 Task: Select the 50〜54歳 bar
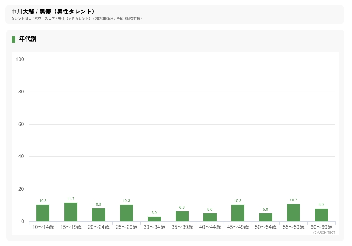(x=266, y=217)
